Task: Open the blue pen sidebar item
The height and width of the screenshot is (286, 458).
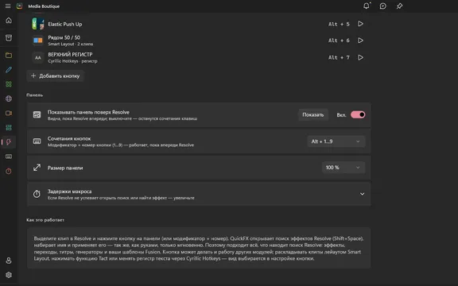Action: (x=9, y=70)
